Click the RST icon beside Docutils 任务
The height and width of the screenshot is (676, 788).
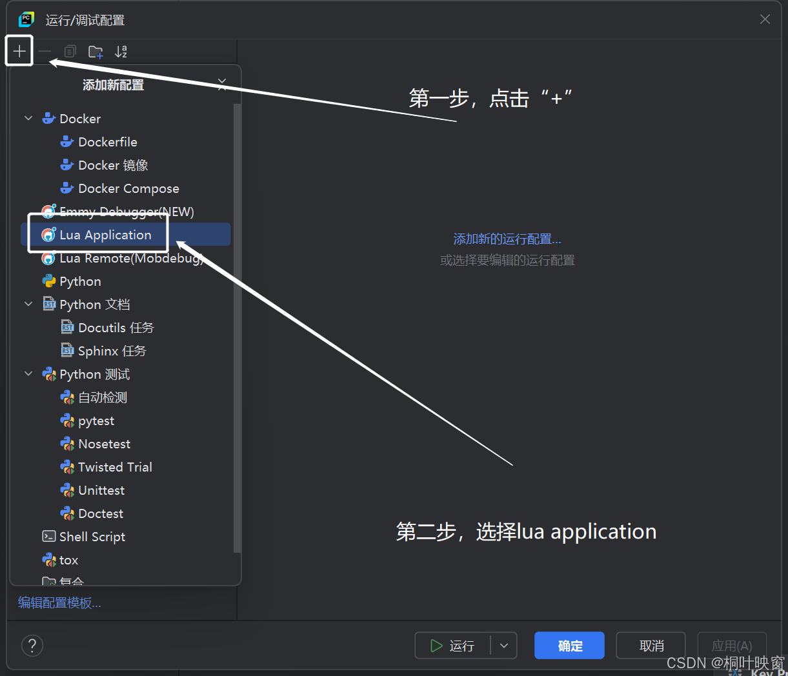pos(68,328)
